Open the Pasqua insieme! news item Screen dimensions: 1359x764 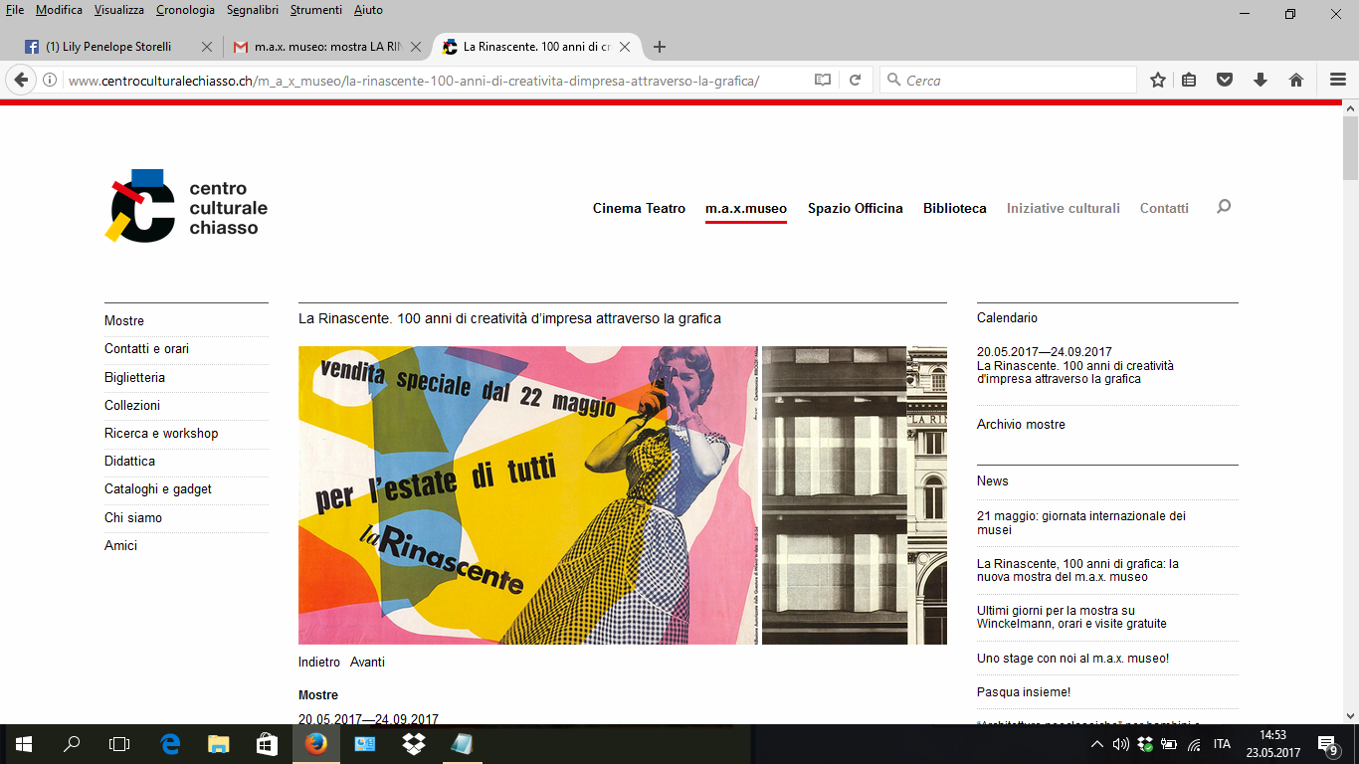click(1024, 692)
